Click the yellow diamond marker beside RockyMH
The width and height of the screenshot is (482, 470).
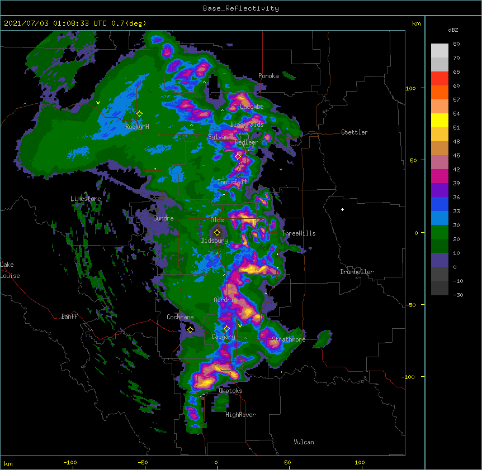click(x=139, y=114)
